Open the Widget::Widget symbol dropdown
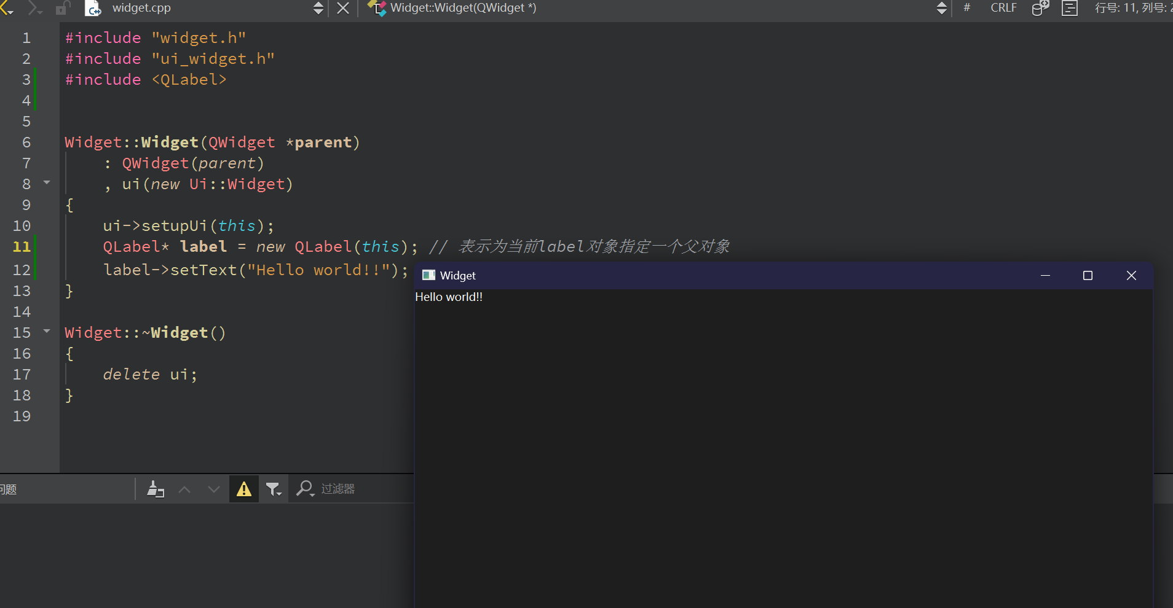Viewport: 1173px width, 608px height. 941,8
